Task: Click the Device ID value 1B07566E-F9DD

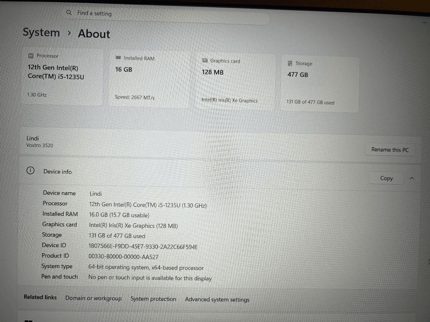Action: [x=143, y=247]
